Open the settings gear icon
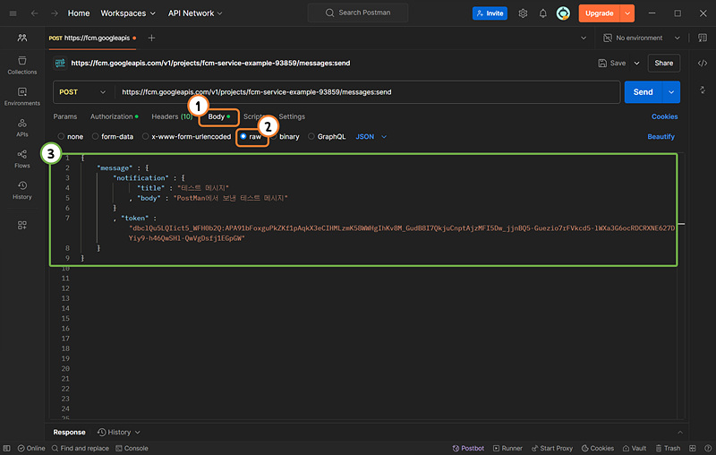 [523, 13]
